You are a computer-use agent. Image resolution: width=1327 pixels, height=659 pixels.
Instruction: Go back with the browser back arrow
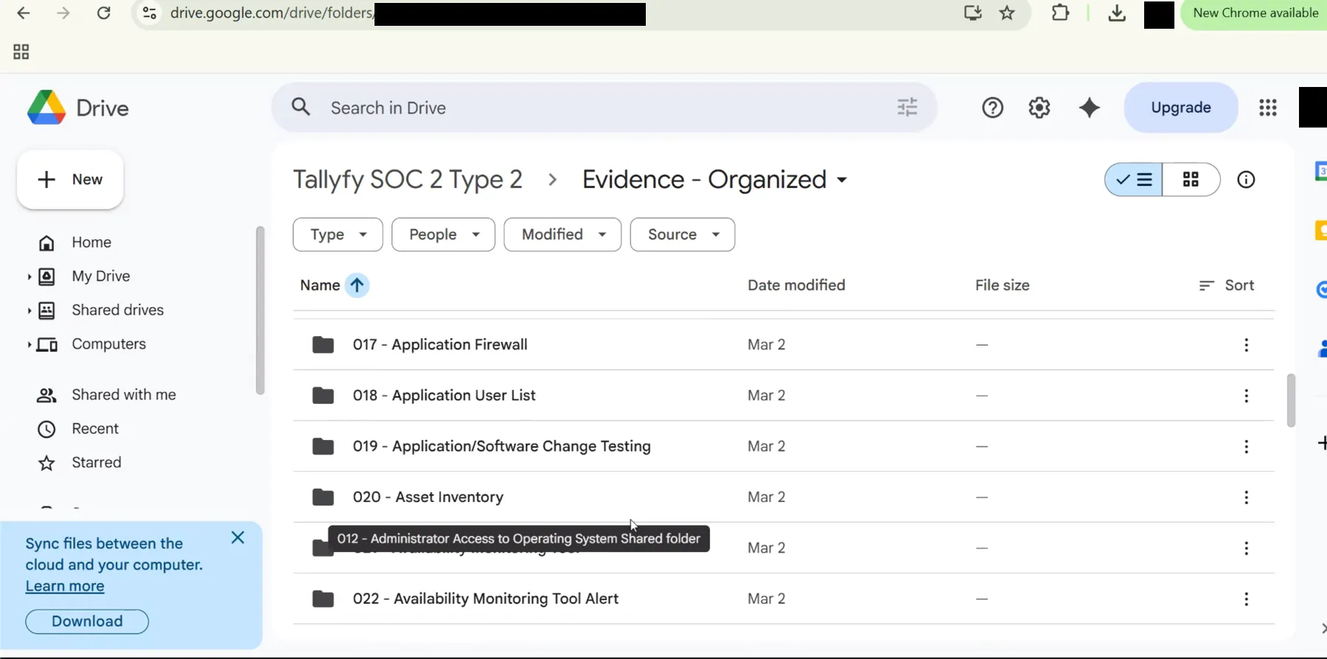point(24,13)
